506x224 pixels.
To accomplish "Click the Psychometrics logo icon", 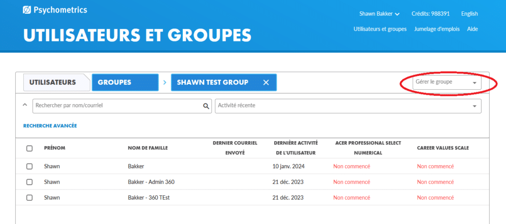I will coord(28,10).
